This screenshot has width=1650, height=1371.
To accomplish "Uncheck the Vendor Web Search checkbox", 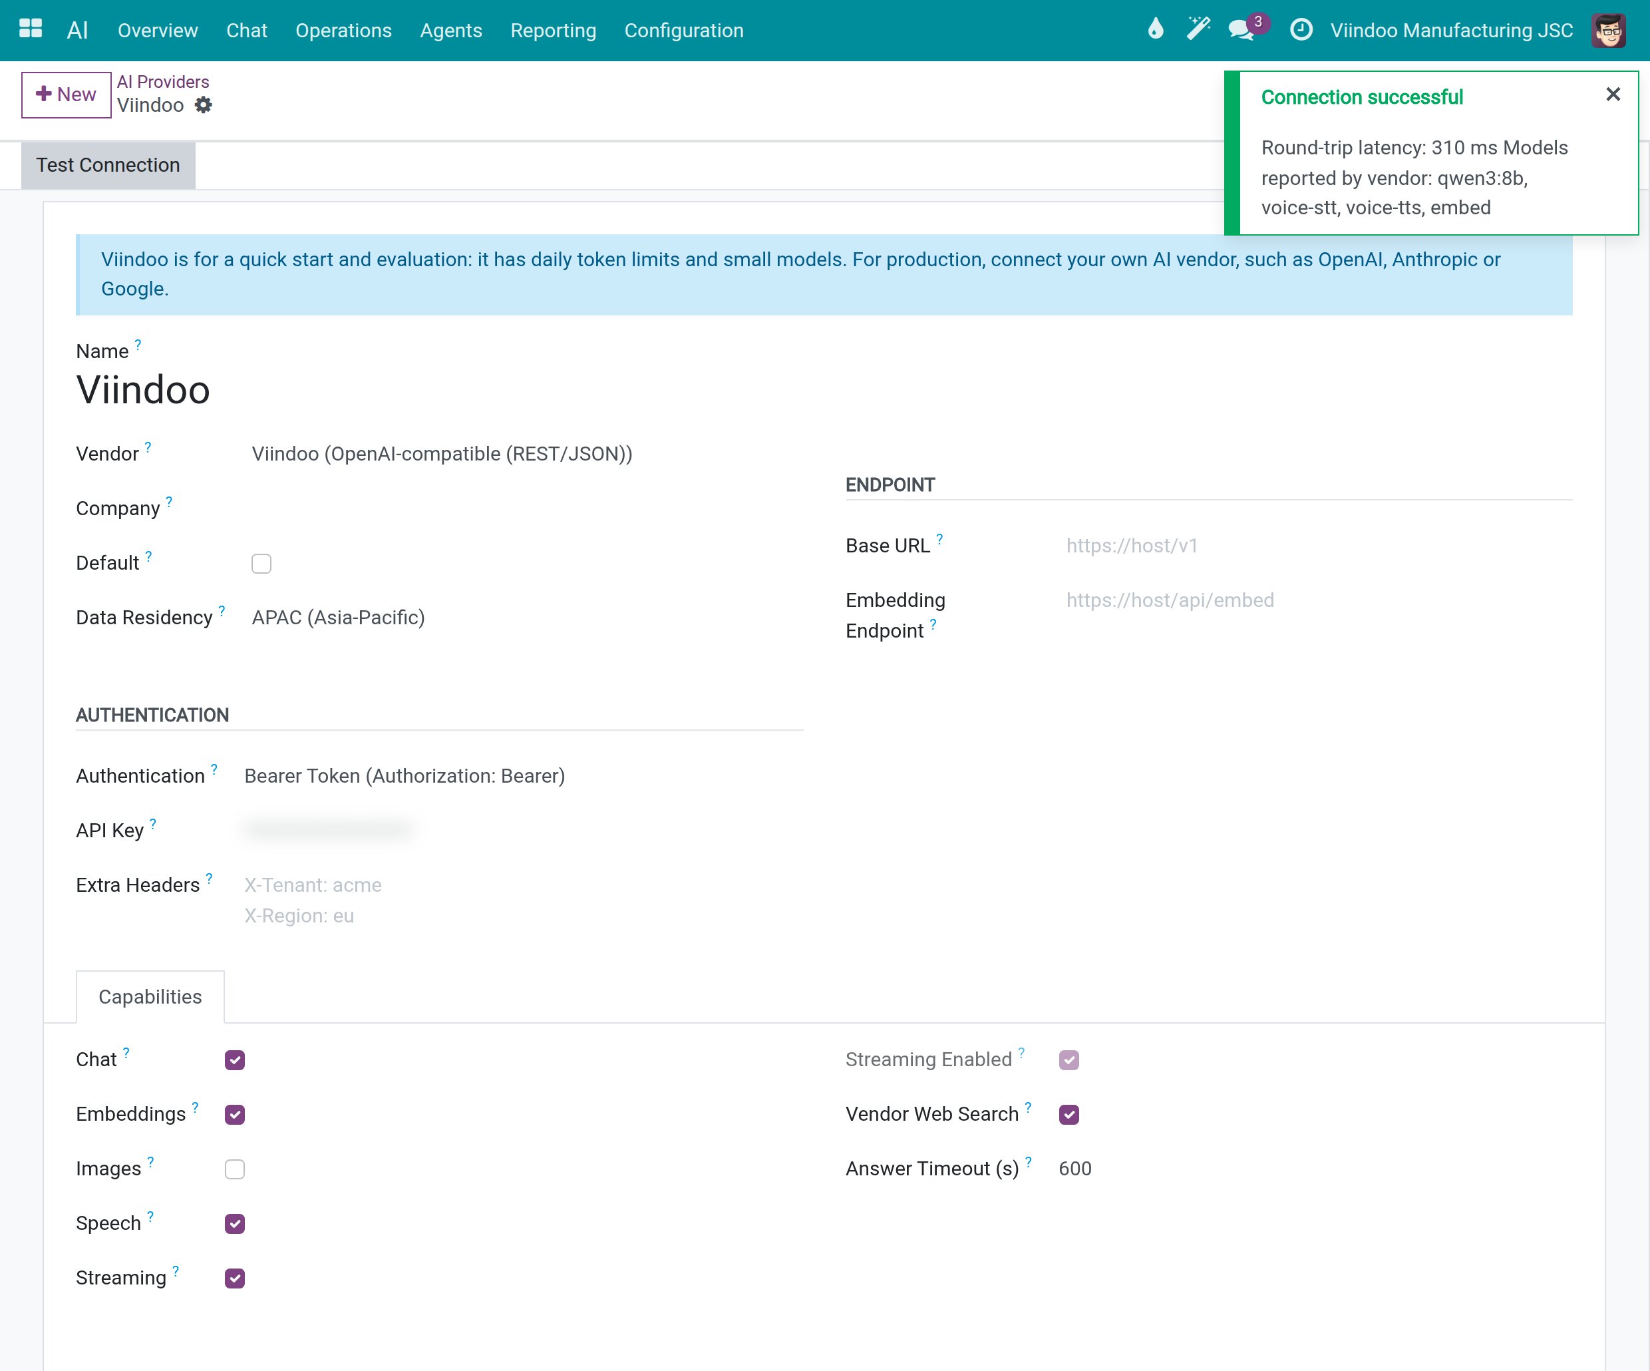I will click(1069, 1115).
